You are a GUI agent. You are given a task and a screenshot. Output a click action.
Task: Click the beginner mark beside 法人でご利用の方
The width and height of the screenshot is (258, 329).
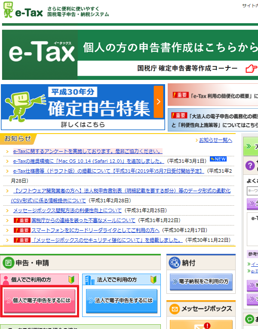pos(154,280)
